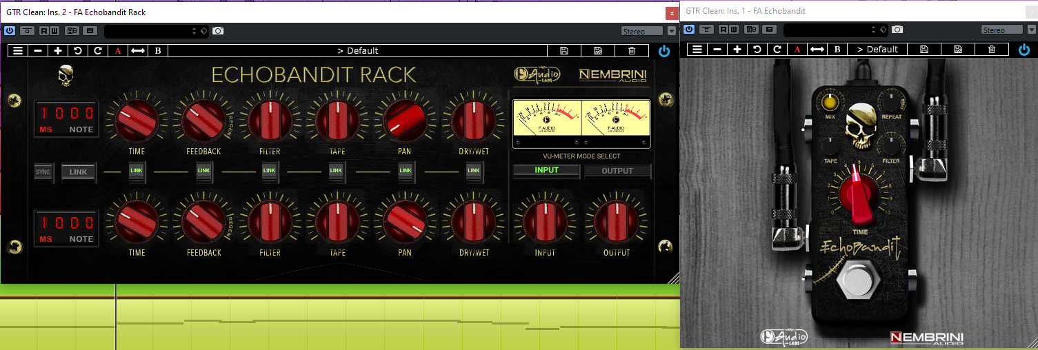
Task: Toggle A/B comparison in the Rack window header
Action: [72, 30]
